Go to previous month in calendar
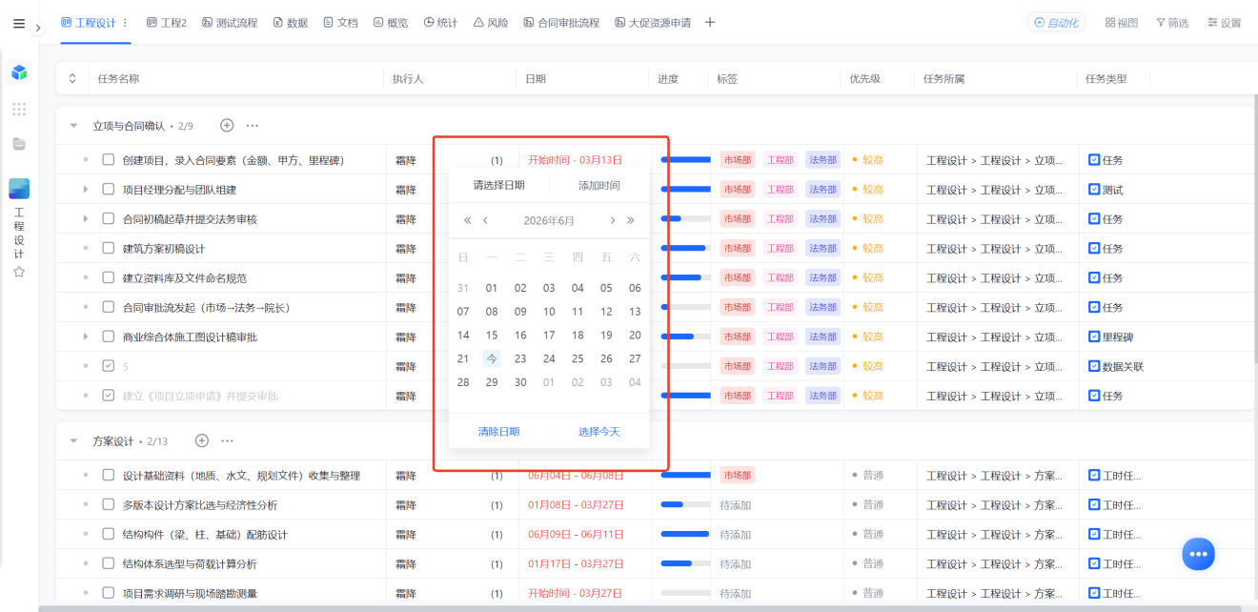Viewport: 1258px width, 612px height. pyautogui.click(x=486, y=220)
